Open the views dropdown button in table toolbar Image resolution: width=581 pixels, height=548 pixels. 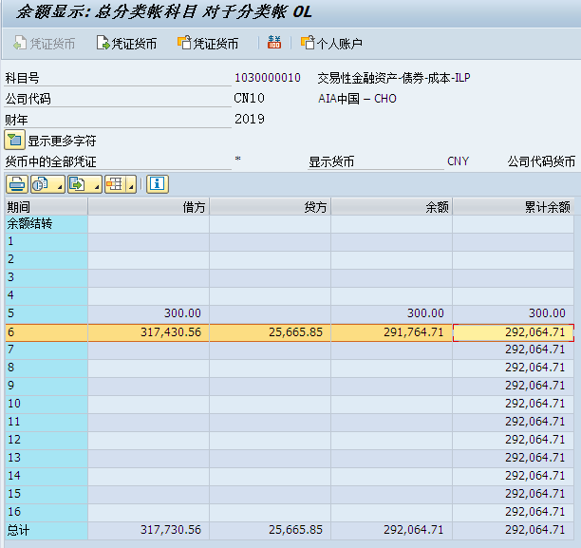point(47,184)
